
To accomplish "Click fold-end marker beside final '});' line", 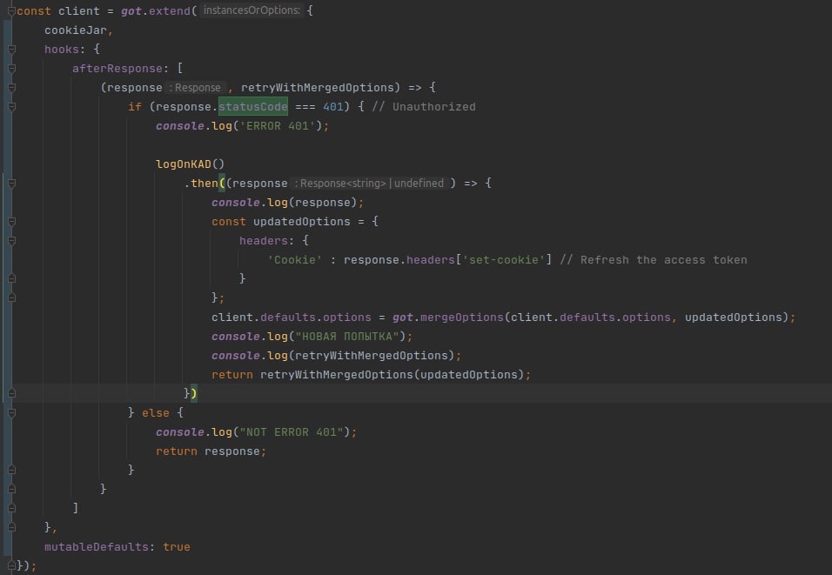I will point(11,565).
